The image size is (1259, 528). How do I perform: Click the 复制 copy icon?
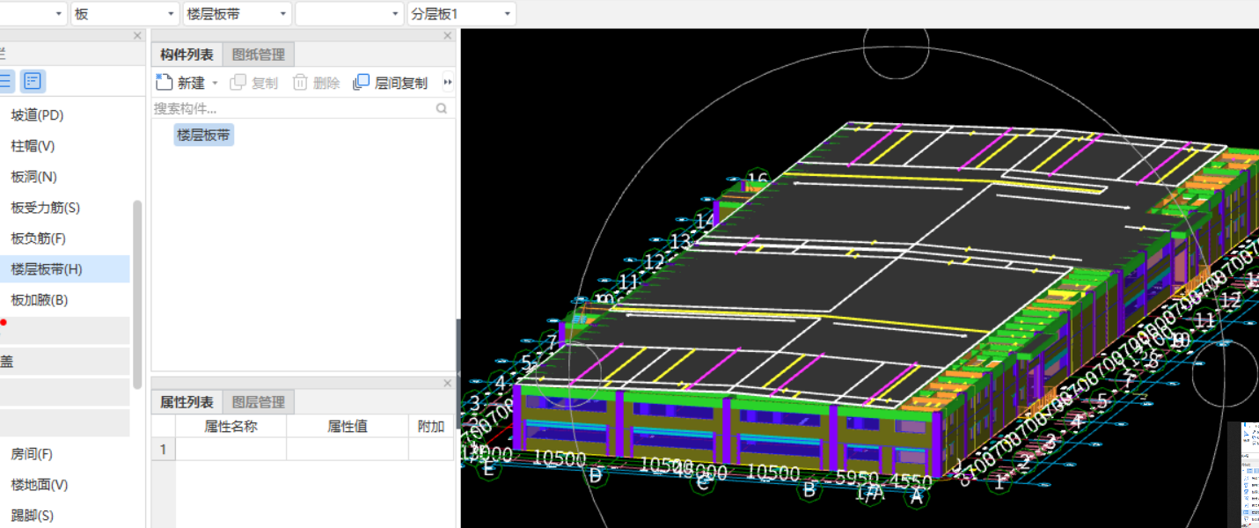click(238, 83)
